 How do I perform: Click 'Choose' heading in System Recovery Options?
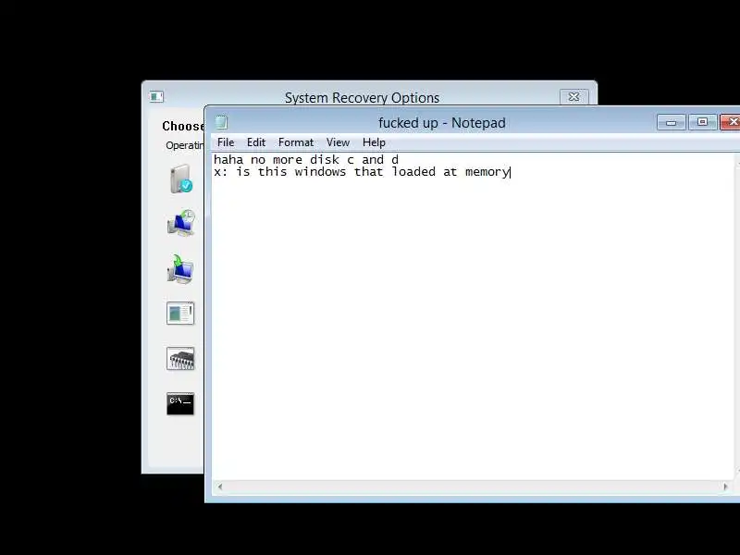tap(183, 126)
